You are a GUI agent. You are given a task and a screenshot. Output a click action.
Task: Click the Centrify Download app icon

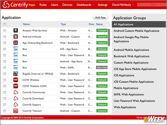point(16,98)
